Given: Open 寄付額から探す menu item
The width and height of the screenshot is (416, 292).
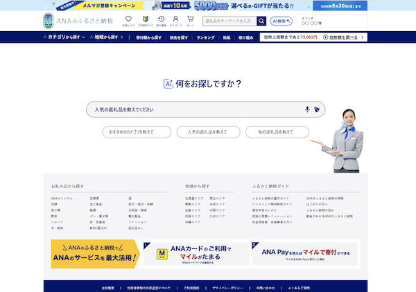Looking at the screenshot, I should [x=148, y=37].
